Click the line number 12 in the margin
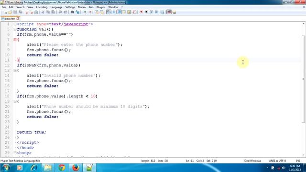The height and width of the screenshot is (172, 306). click(7, 65)
